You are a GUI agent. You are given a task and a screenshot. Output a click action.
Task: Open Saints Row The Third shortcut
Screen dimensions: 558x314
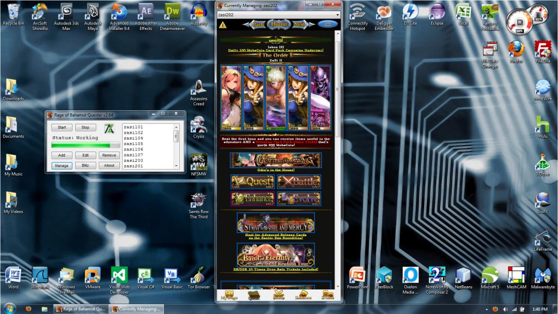198,206
